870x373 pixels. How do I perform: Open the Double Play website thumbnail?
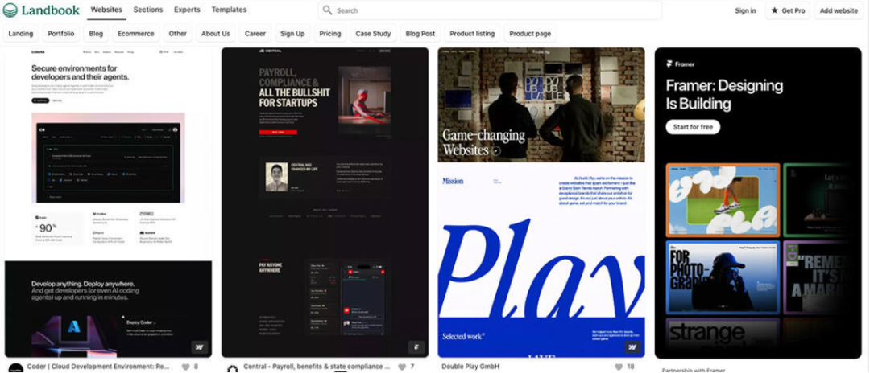click(x=541, y=203)
